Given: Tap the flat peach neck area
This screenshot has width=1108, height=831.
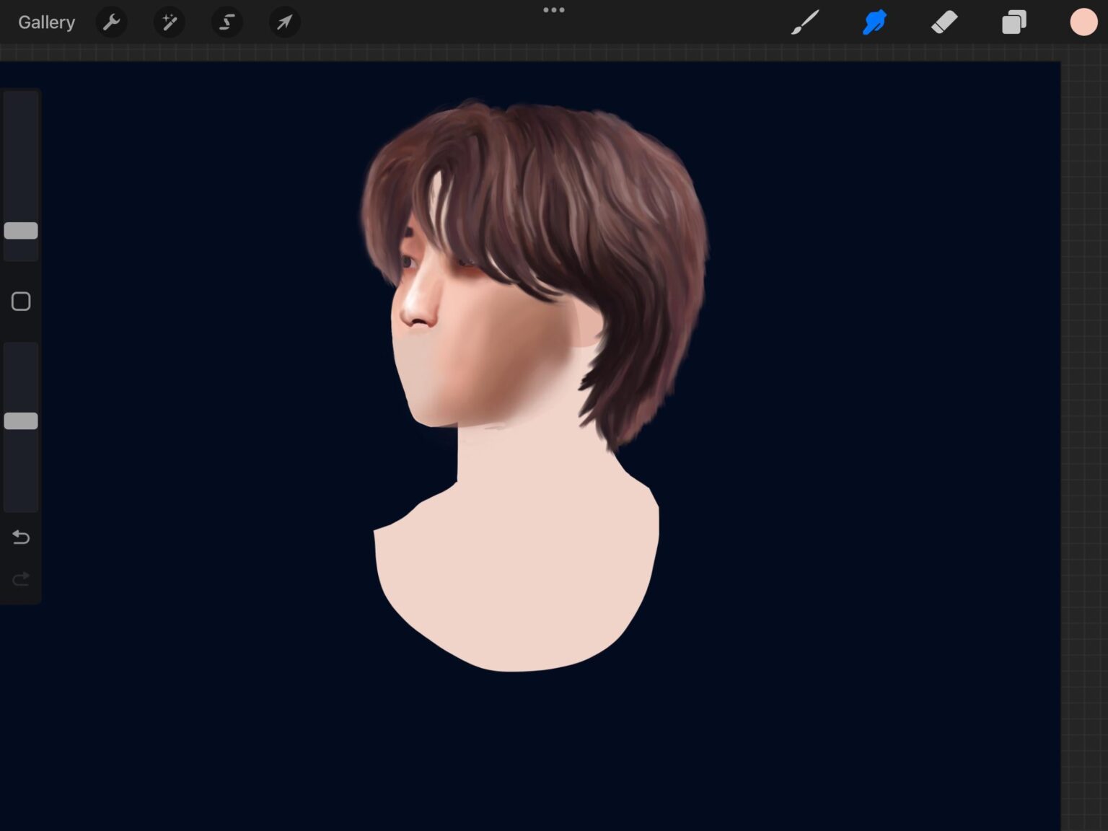Looking at the screenshot, I should pyautogui.click(x=519, y=563).
